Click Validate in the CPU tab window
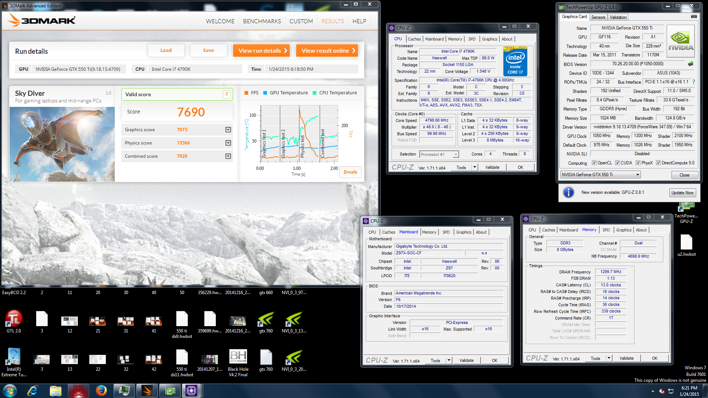 (492, 167)
